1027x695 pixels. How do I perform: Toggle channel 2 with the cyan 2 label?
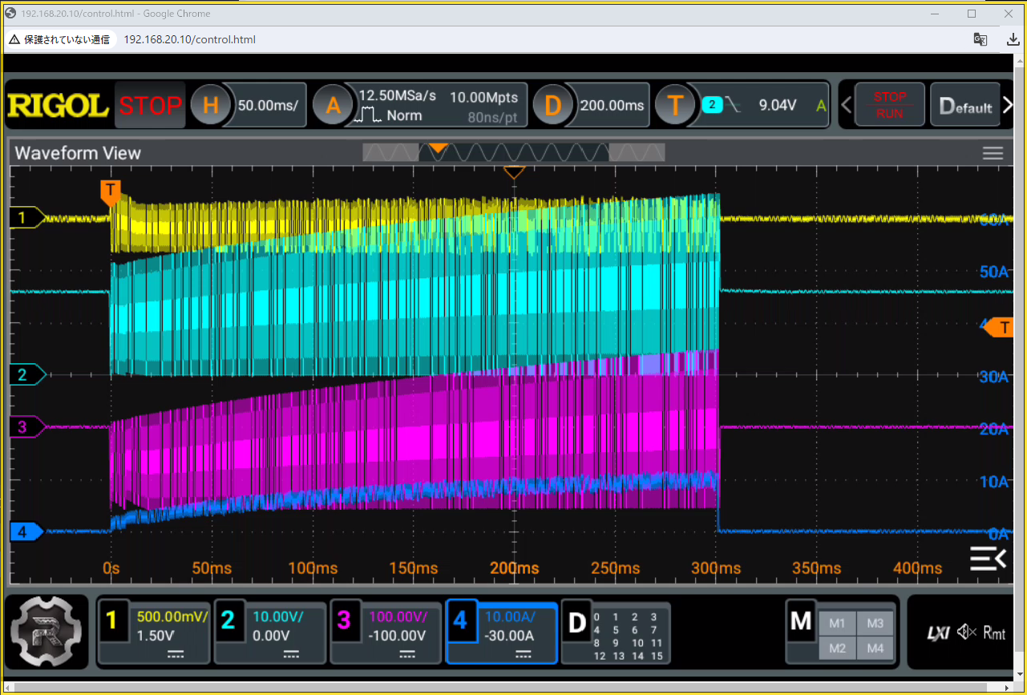tap(228, 620)
